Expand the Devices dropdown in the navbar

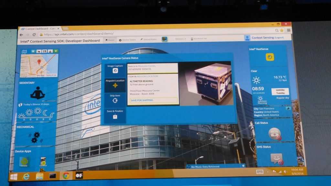click(x=180, y=39)
